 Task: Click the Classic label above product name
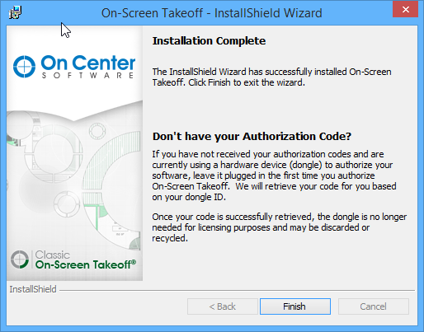(53, 255)
